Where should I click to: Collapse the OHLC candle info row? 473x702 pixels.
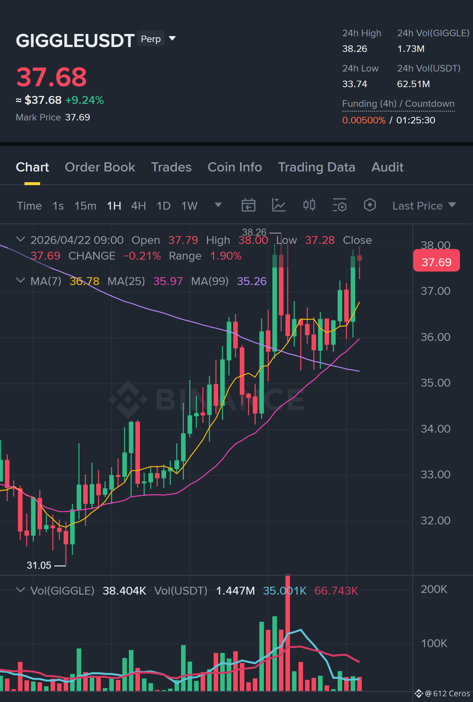tap(21, 239)
